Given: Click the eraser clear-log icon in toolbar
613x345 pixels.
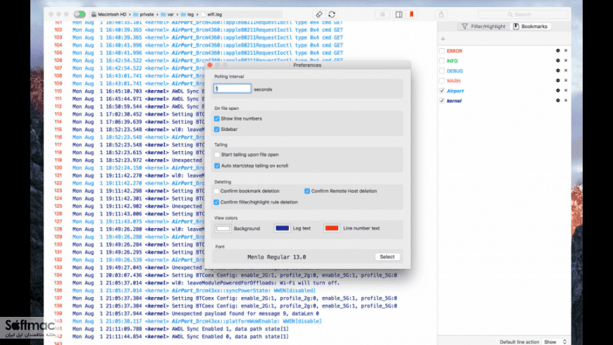Looking at the screenshot, I should [319, 15].
